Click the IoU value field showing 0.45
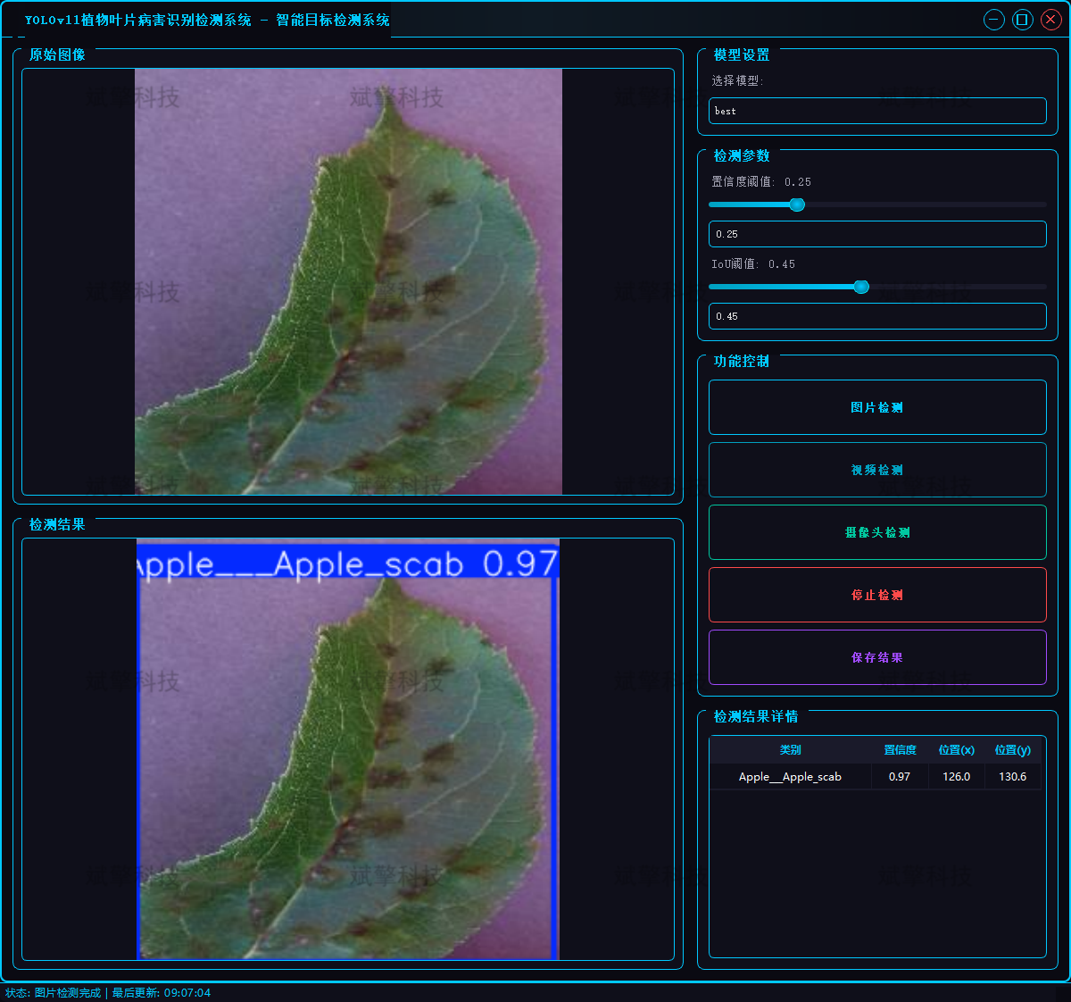Screen dimensions: 1071x1002 pos(877,316)
